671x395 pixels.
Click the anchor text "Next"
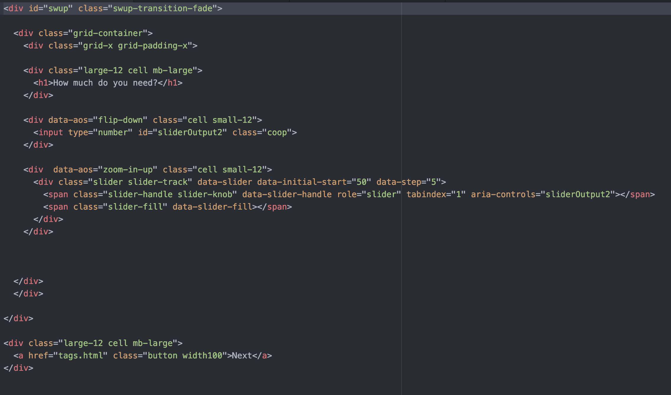pos(242,355)
